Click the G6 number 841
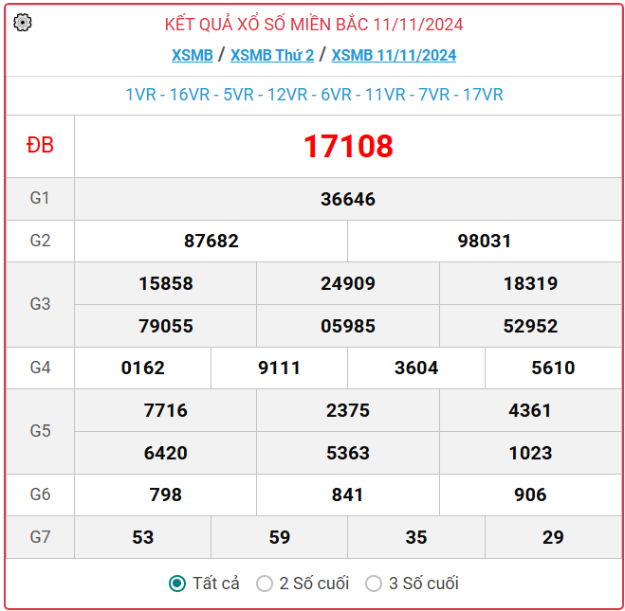This screenshot has width=625, height=611. [347, 494]
